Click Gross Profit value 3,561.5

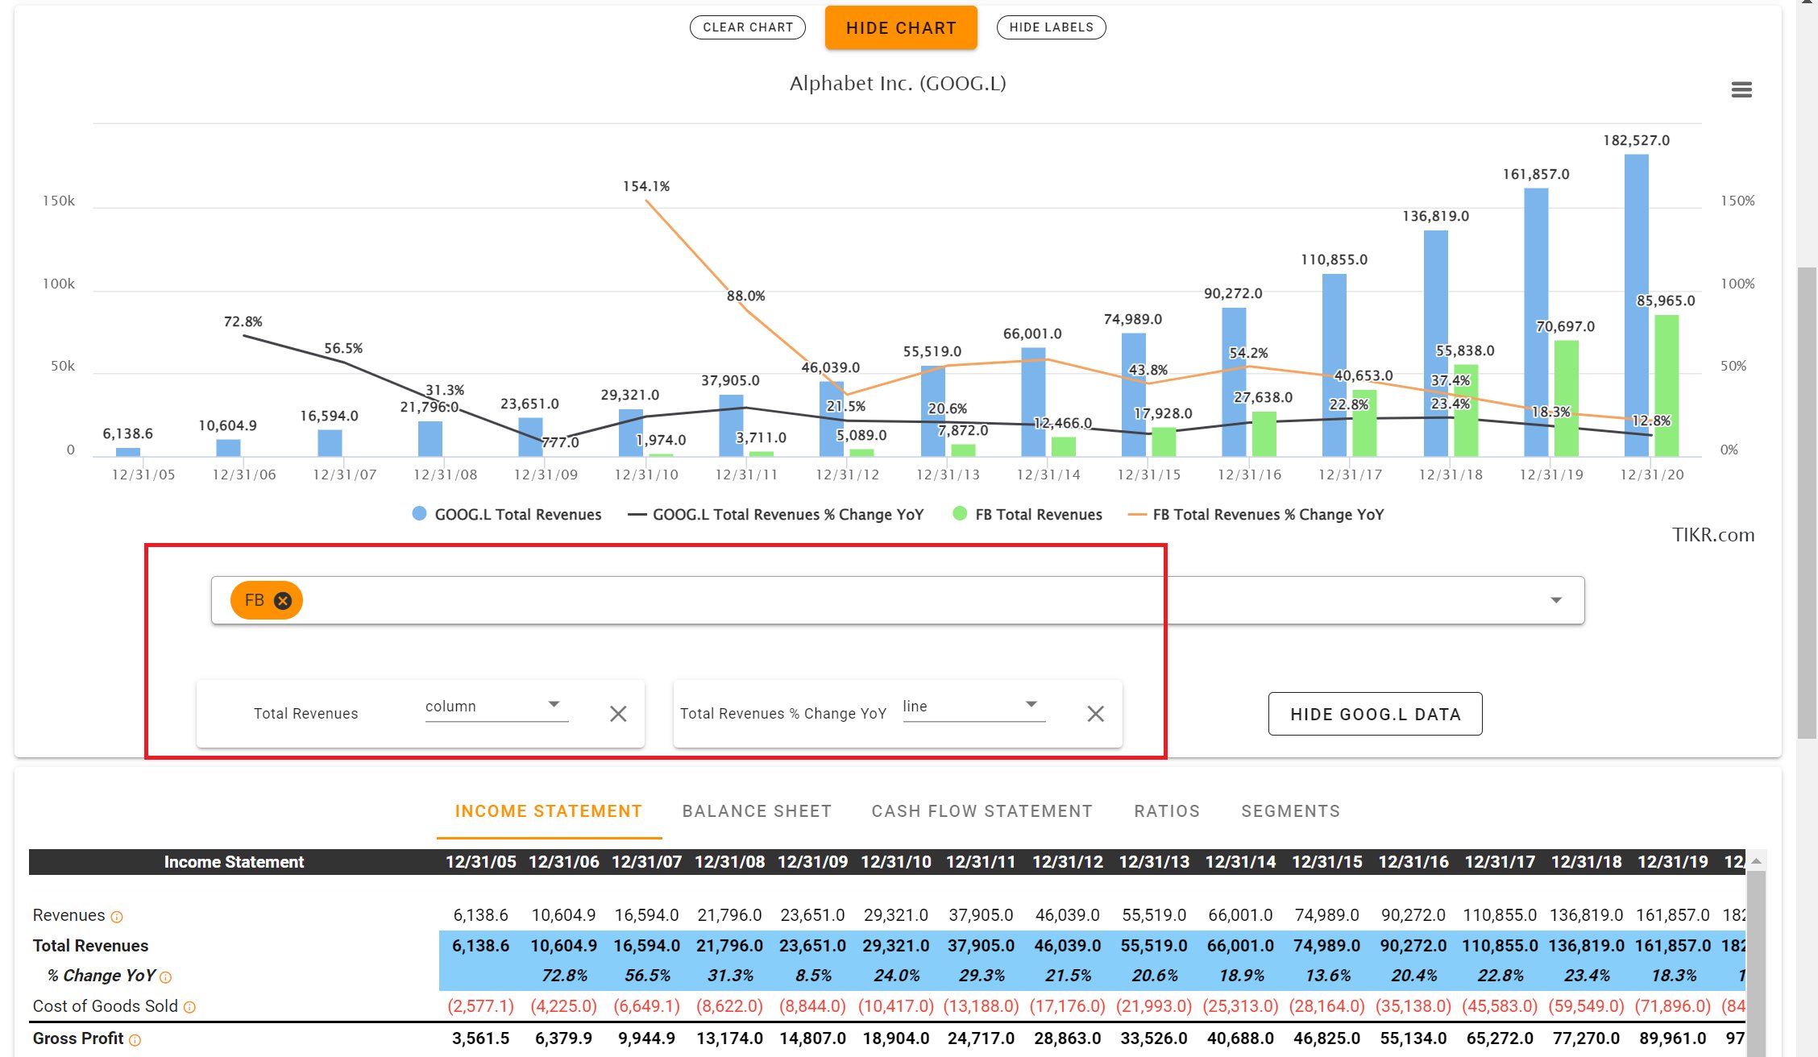(480, 1038)
